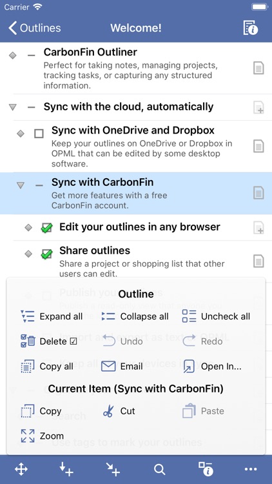The height and width of the screenshot is (484, 272).
Task: Choose Uncheck all in Outline menu
Action: 216,316
